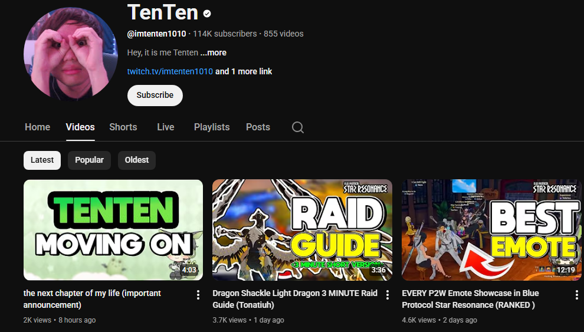Viewport: 584px width, 332px height.
Task: Select the Latest sort chip
Action: tap(42, 160)
